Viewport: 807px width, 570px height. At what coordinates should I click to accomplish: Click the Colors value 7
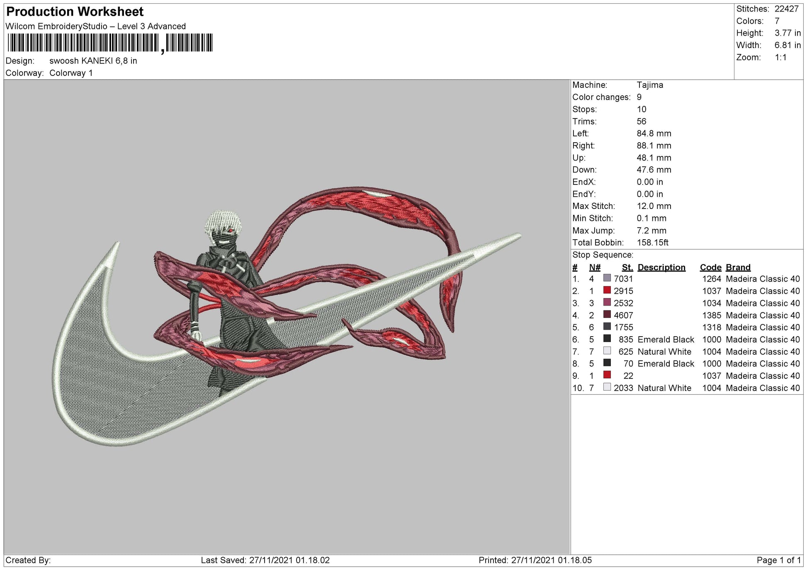tap(777, 21)
